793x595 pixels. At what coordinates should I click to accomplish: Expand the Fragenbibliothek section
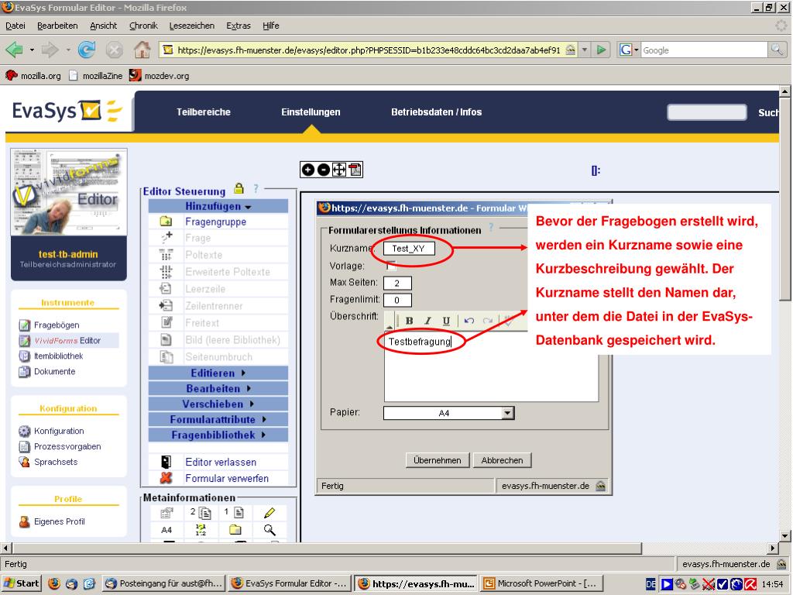(218, 435)
